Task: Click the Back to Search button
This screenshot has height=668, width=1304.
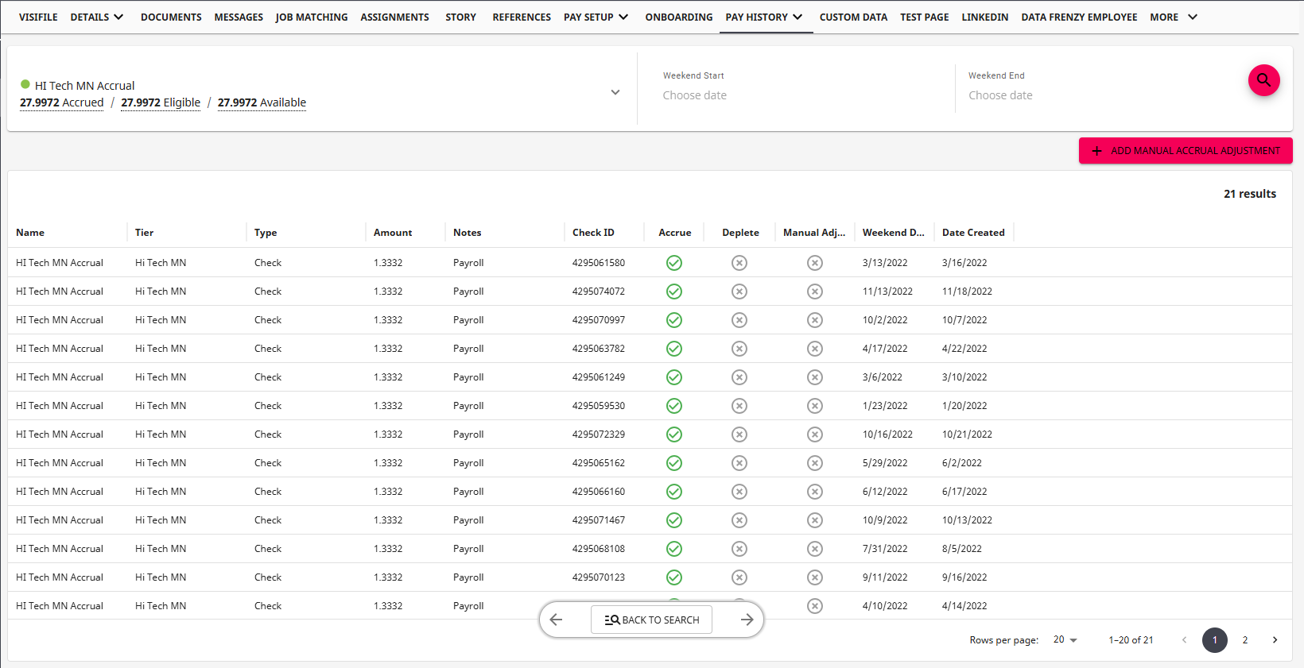Action: point(651,620)
